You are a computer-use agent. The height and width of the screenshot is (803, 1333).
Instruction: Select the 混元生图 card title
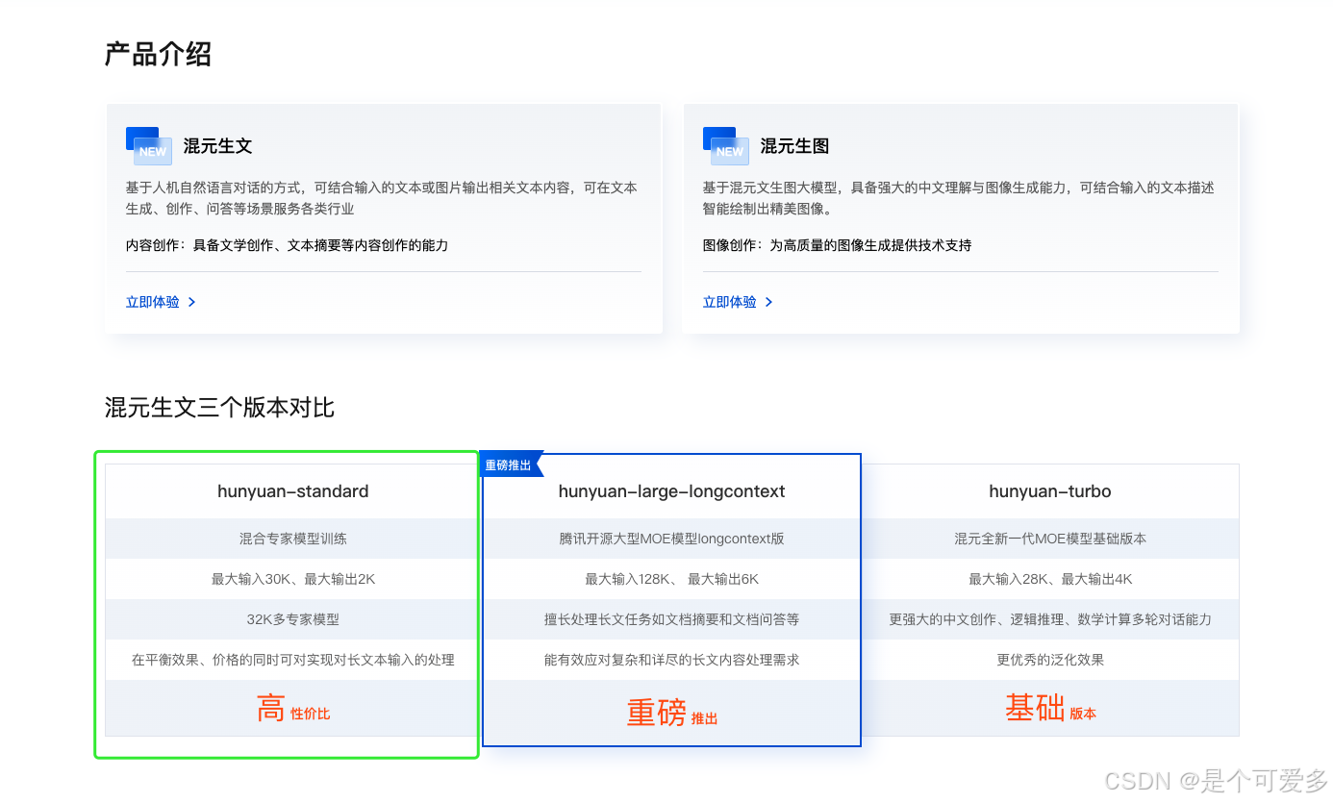pos(794,146)
